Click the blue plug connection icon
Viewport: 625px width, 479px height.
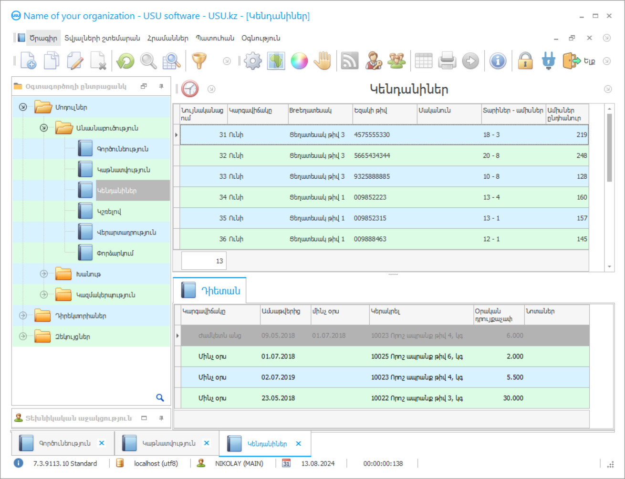point(549,61)
